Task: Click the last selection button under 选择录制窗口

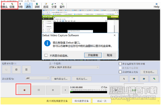Action: pos(26,70)
